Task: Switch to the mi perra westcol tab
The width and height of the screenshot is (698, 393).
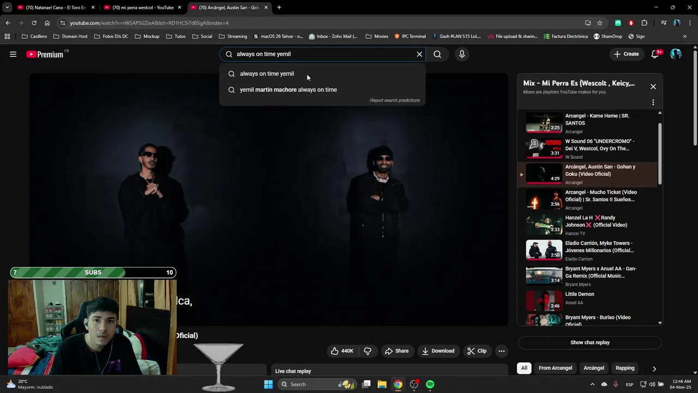Action: (142, 8)
